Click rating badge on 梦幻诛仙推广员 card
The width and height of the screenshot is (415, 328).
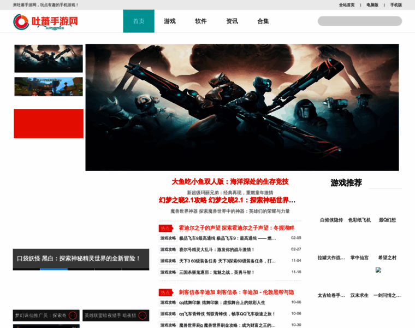click(73, 315)
